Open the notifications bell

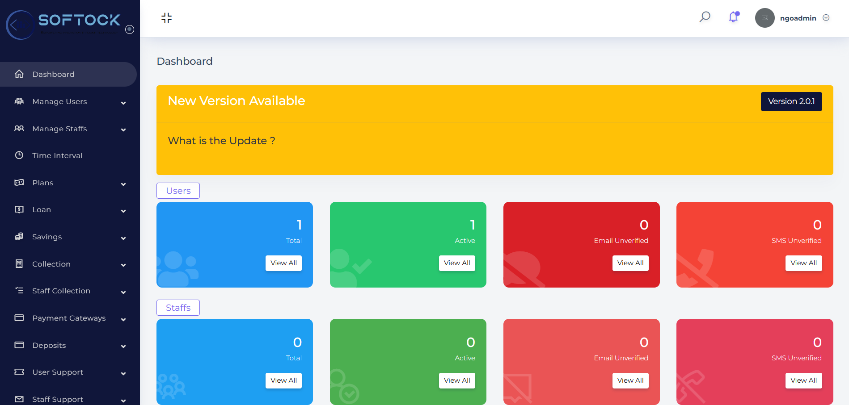click(x=733, y=17)
